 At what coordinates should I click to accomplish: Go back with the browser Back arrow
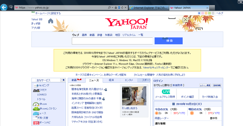click(4, 7)
